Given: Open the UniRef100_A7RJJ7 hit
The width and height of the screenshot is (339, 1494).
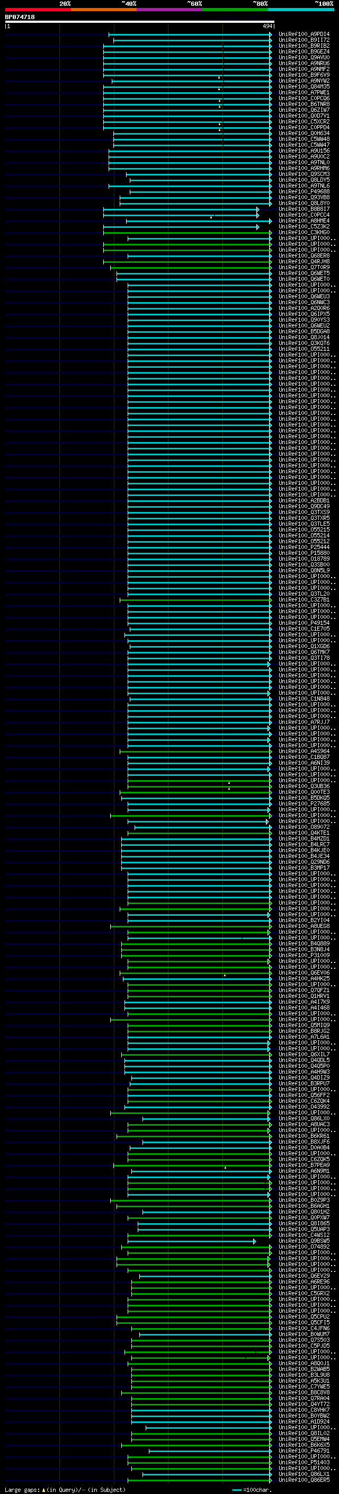Looking at the screenshot, I should coord(304,722).
